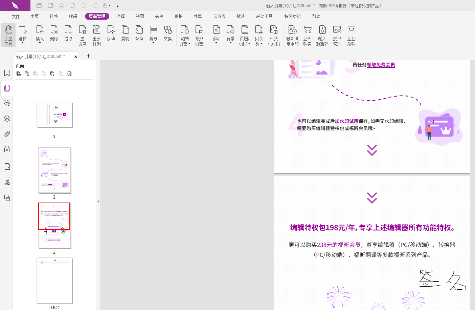The height and width of the screenshot is (310, 475).
Task: Open the Comment (注释) ribbon tab
Action: click(x=120, y=16)
